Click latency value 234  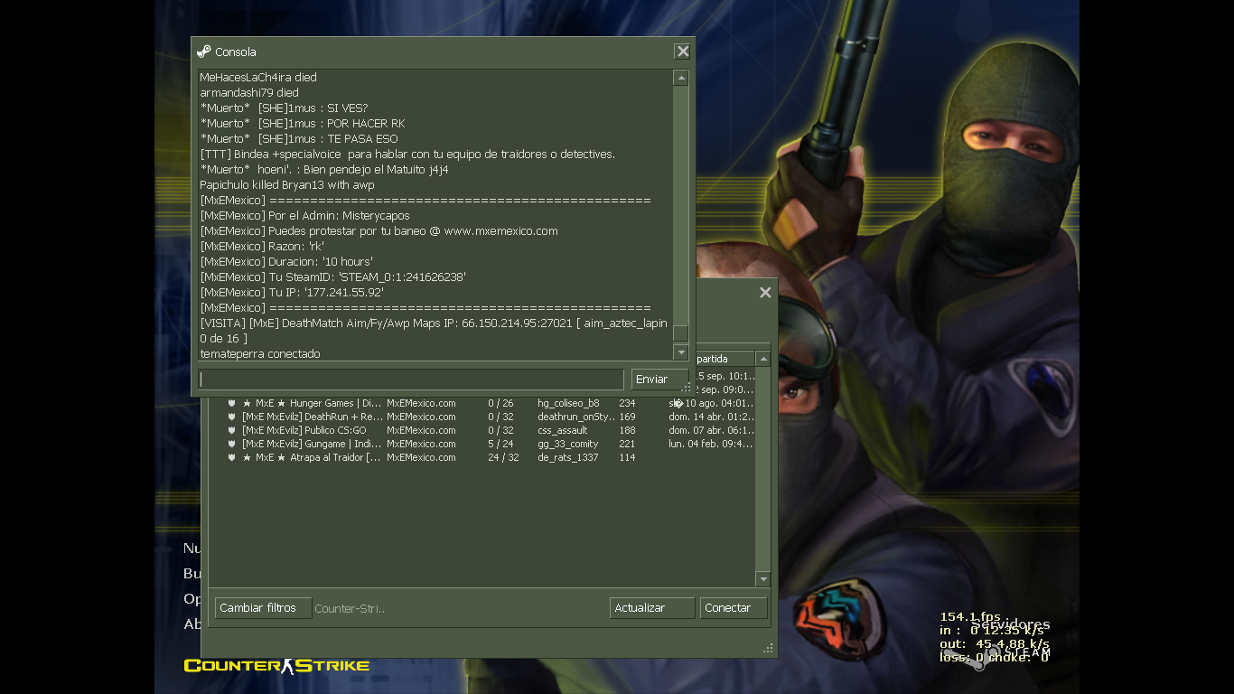point(627,403)
